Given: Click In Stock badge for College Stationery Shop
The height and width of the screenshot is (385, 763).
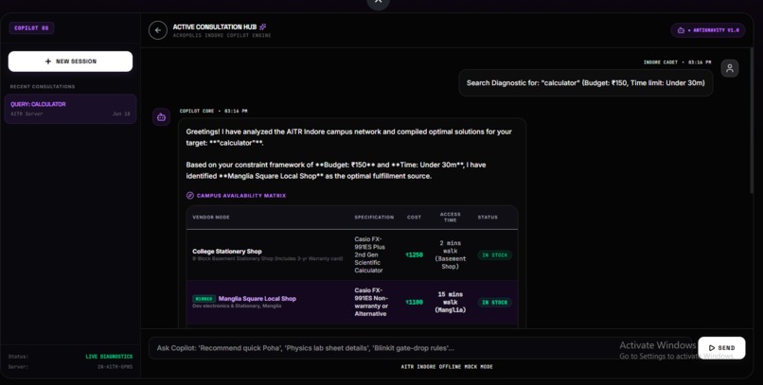Looking at the screenshot, I should [494, 255].
